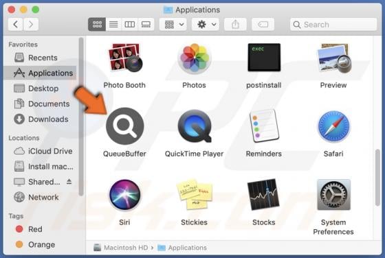This screenshot has height=258, width=385.
Task: Open iCloud Drive in the sidebar
Action: click(41, 151)
